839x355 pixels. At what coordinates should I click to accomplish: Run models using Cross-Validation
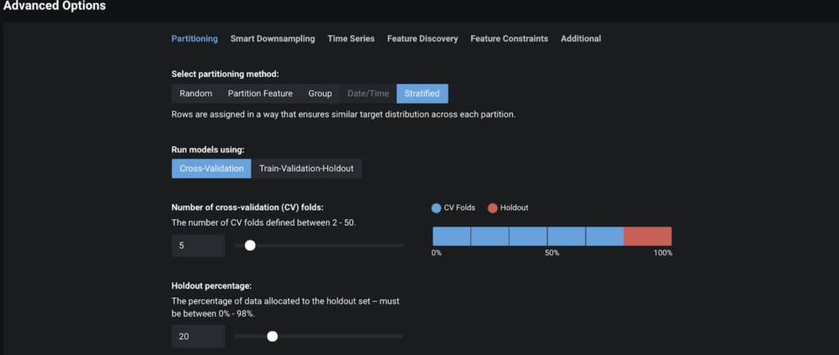(211, 169)
